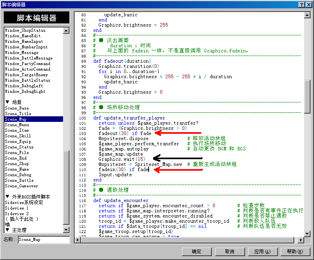Click the 取消 cancel button
This screenshot has height=260, width=314.
pyautogui.click(x=230, y=252)
